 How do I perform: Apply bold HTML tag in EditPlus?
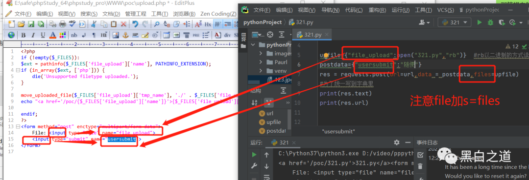pos(24,35)
